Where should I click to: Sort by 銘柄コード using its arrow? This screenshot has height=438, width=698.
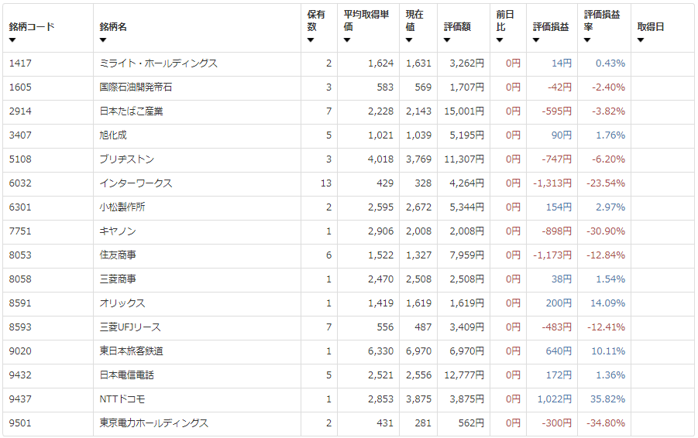[x=12, y=40]
